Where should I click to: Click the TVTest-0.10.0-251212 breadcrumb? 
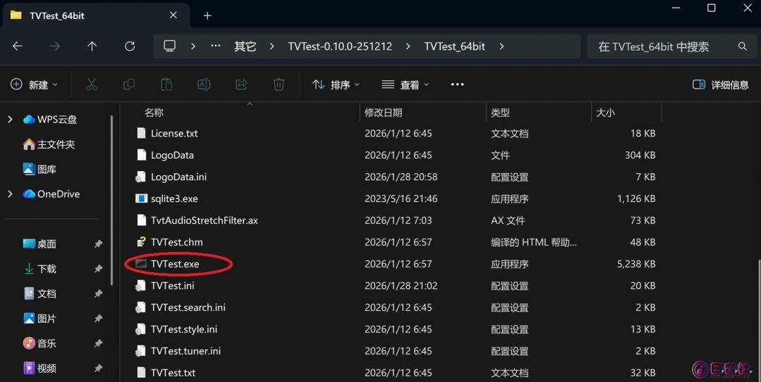click(x=340, y=46)
